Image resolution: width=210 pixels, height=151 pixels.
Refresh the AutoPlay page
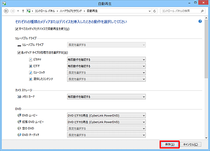pos(155,11)
